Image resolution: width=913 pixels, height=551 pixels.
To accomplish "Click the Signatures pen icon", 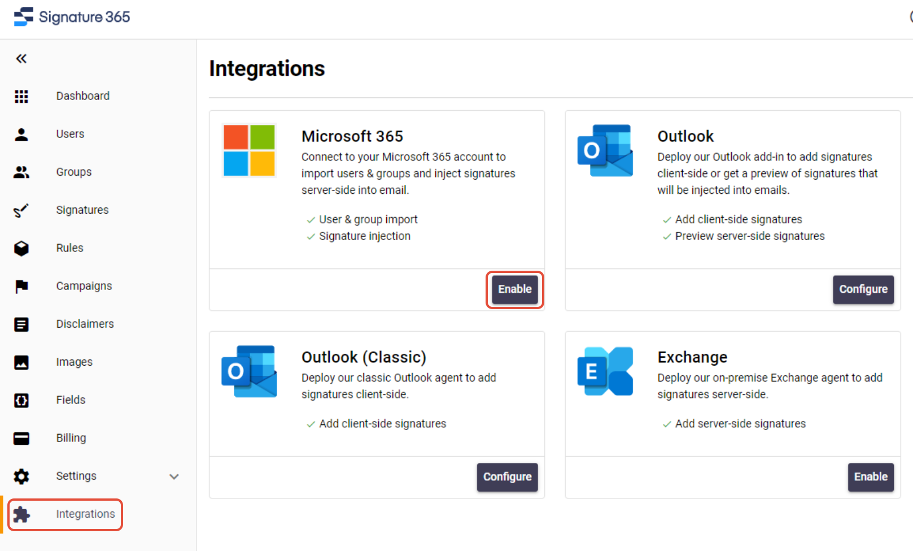I will (21, 210).
